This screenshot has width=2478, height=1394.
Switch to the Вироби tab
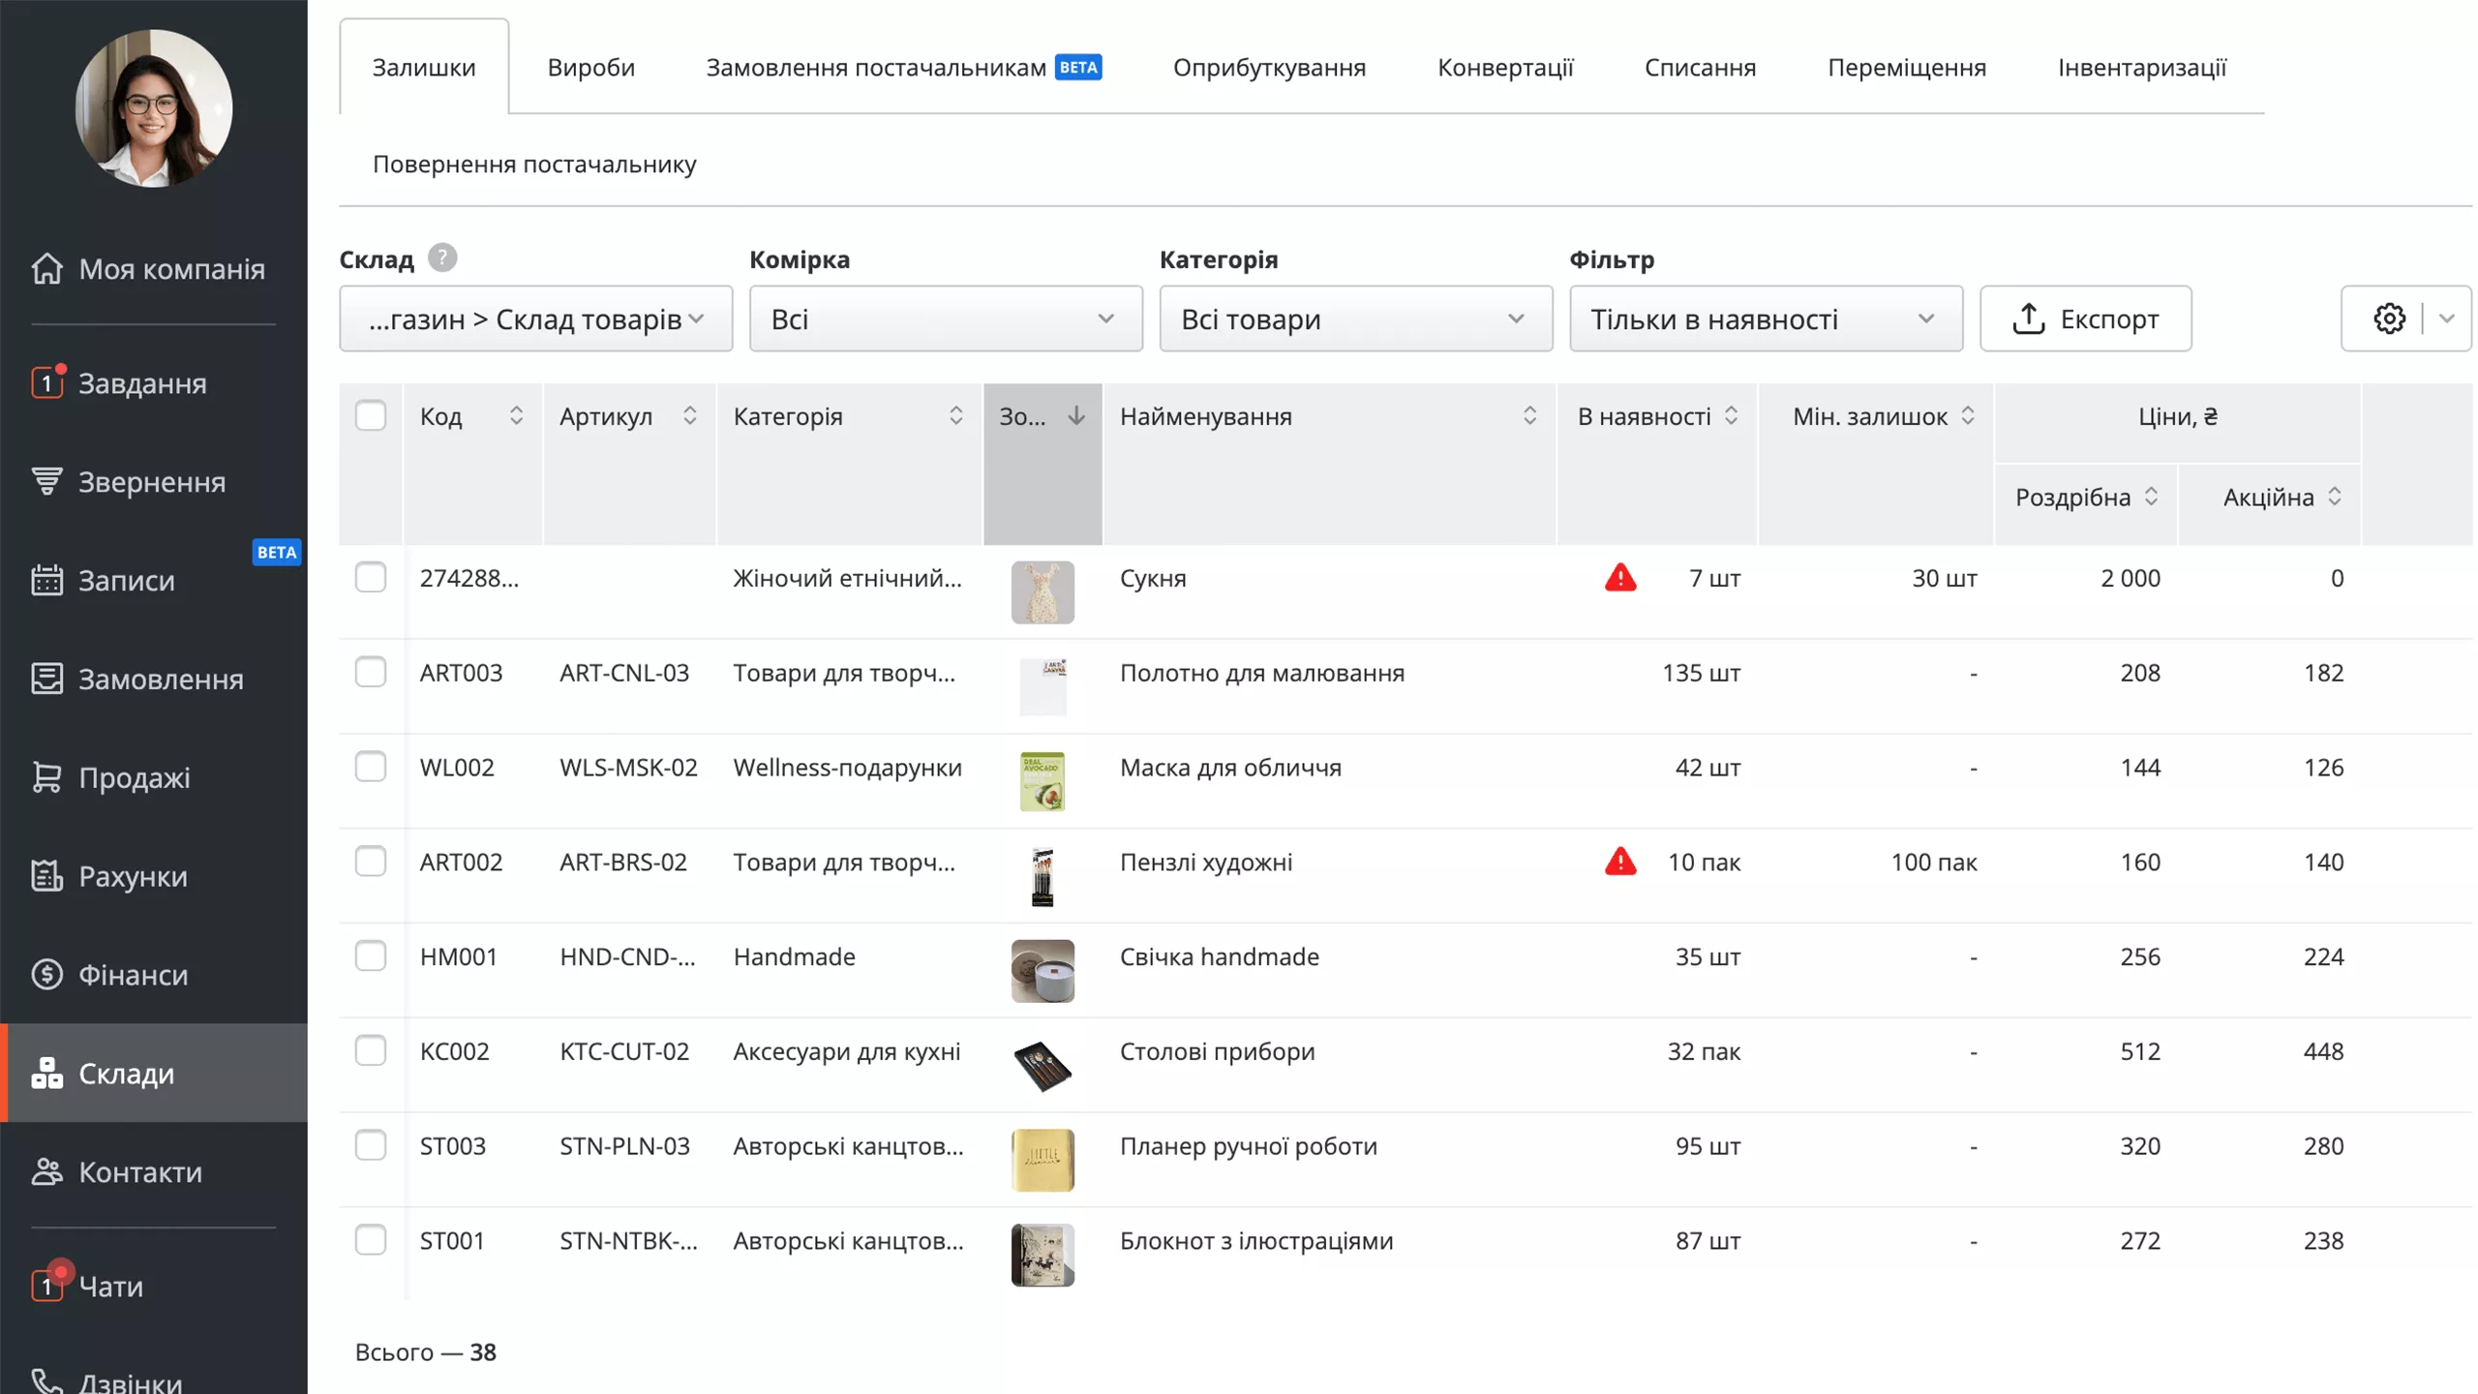(590, 67)
